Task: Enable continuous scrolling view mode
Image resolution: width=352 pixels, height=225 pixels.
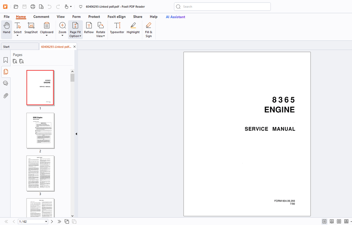Action: click(331, 221)
